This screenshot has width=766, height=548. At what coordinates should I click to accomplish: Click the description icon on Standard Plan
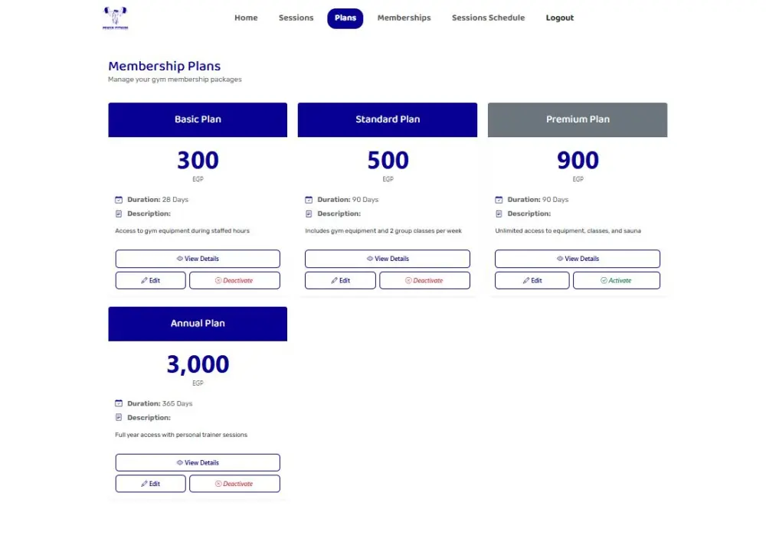coord(309,214)
